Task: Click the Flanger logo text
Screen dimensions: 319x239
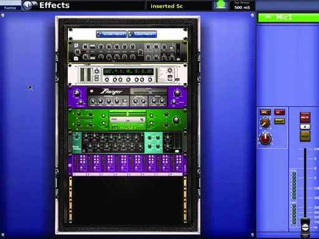Action: point(112,91)
